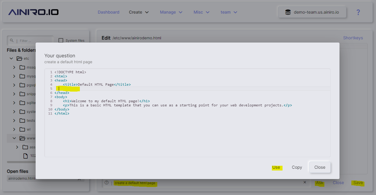Image resolution: width=376 pixels, height=195 pixels.
Task: Expand the pgsql folder
Action: (x=14, y=85)
